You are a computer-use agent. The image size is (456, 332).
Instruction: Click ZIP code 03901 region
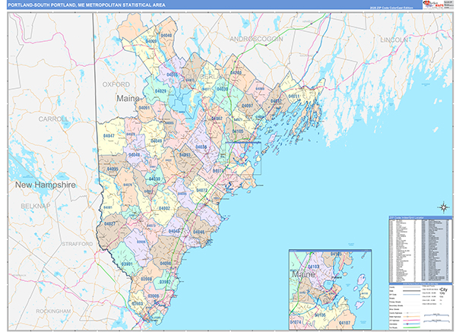[126, 264]
